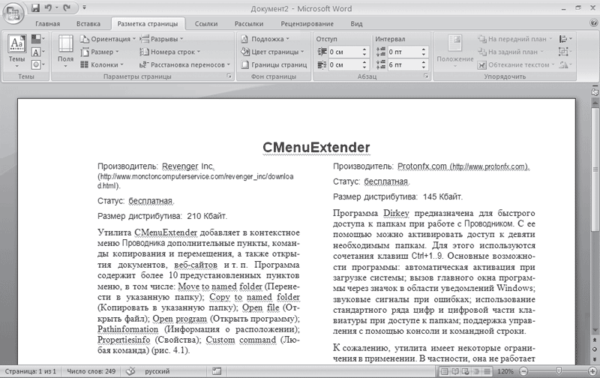The height and width of the screenshot is (378, 600).
Task: Open the Разметка страницы tab
Action: [148, 24]
